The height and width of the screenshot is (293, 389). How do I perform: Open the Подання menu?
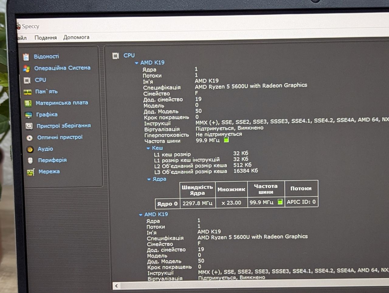tap(46, 37)
